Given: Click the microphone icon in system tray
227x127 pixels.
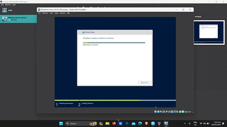Looking at the screenshot, I should (x=189, y=124).
